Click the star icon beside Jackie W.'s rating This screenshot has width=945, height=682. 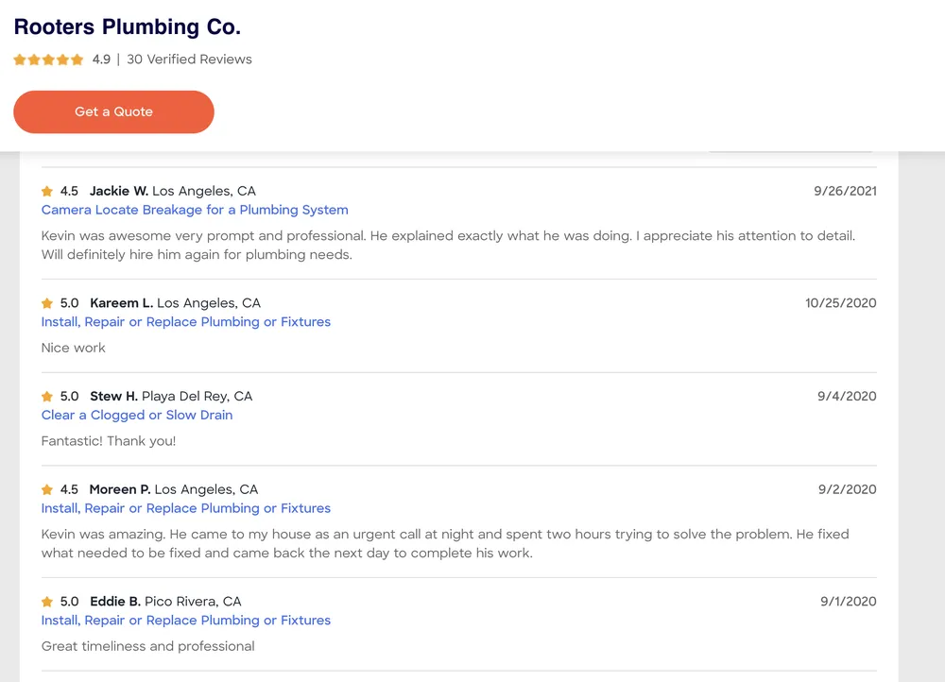[47, 192]
